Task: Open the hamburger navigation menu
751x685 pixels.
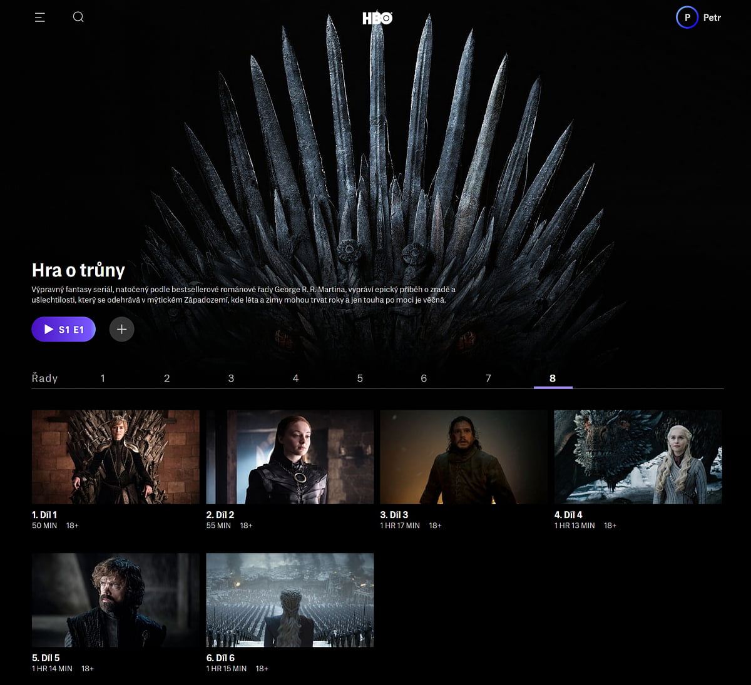Action: pos(39,17)
